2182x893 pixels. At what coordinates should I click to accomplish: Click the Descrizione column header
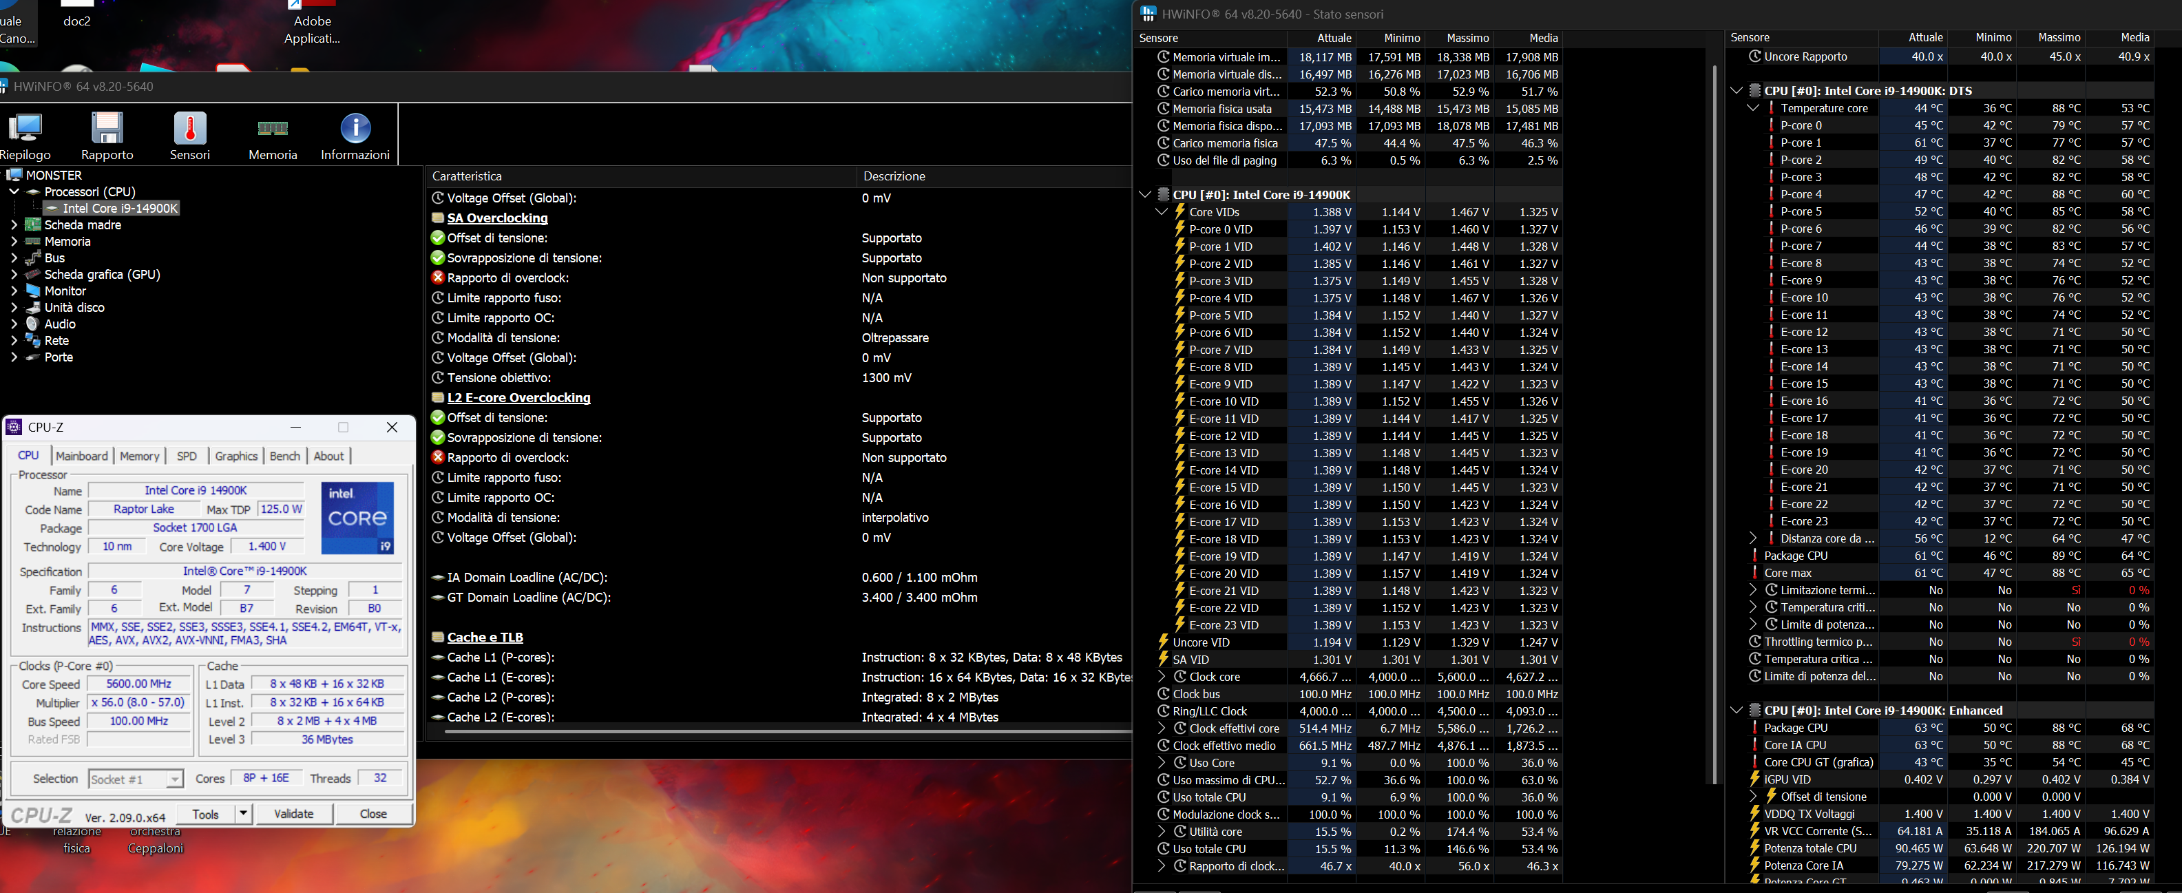[894, 176]
